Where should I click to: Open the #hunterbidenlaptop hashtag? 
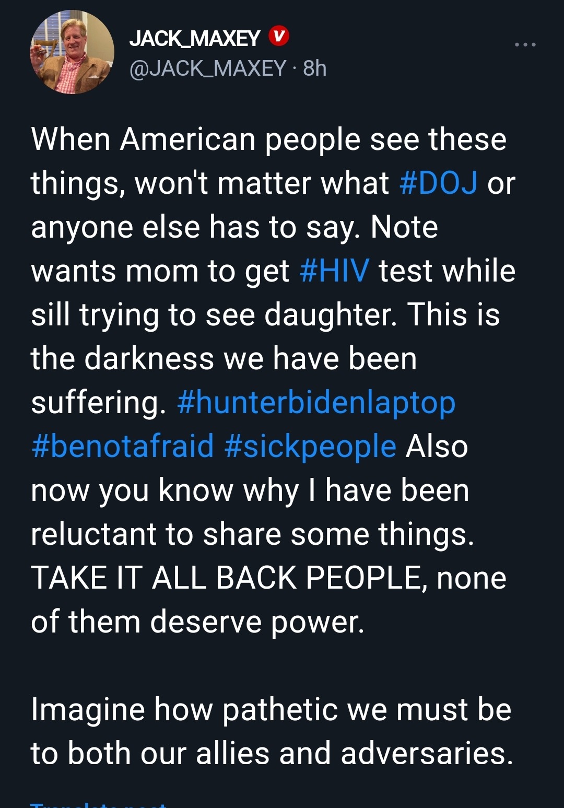[316, 403]
